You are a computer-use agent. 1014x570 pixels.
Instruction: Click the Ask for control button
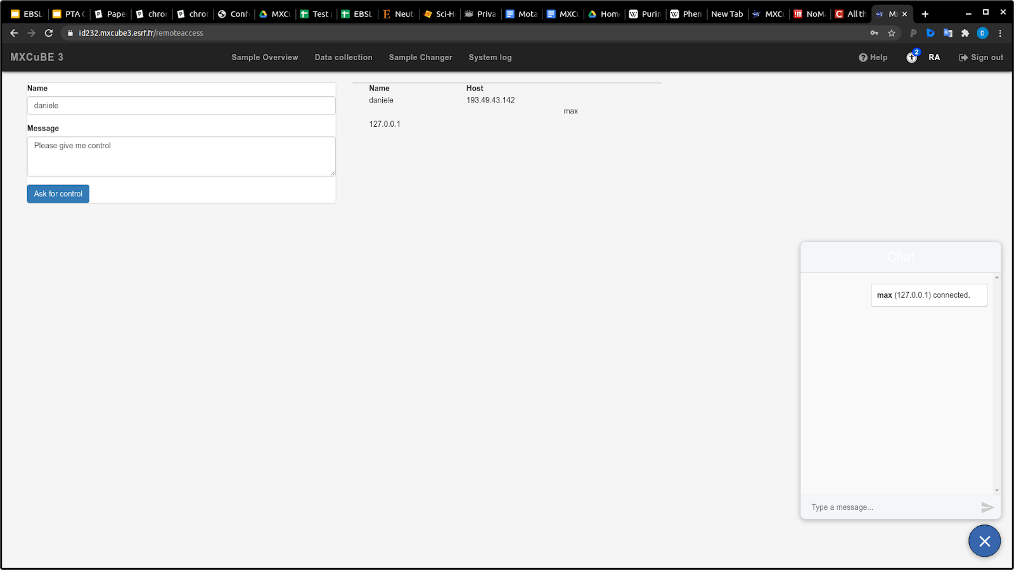(x=58, y=194)
